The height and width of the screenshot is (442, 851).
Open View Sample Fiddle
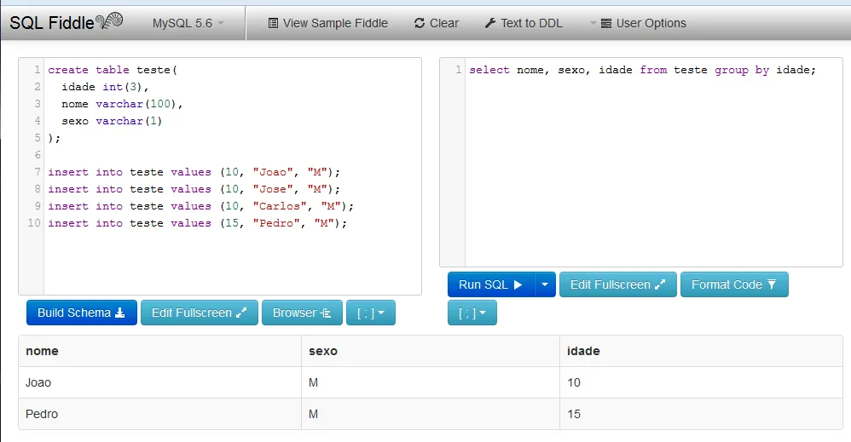(327, 23)
